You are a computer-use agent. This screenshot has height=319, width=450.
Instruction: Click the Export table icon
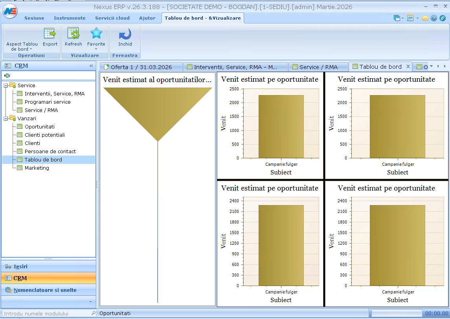coord(50,34)
